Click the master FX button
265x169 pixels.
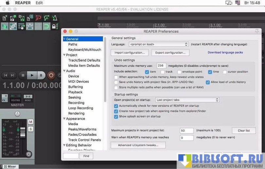5,98
